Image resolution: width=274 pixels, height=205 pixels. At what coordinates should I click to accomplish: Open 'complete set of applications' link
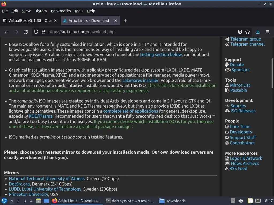point(131,111)
